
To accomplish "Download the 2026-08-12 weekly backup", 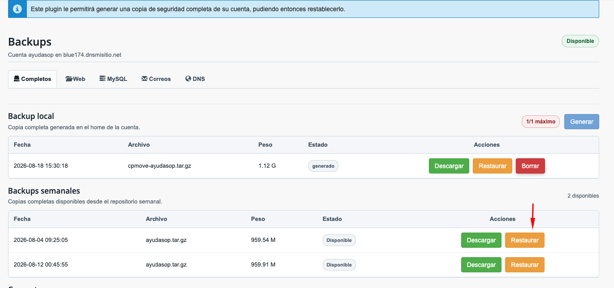I will [x=481, y=265].
